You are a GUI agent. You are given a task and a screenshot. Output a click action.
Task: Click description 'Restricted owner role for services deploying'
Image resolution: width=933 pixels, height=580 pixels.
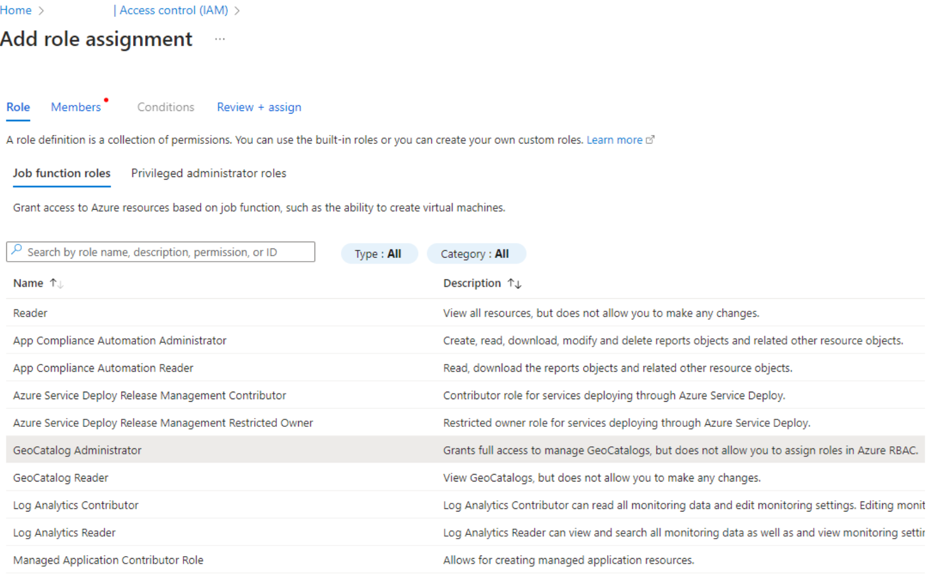coord(627,423)
